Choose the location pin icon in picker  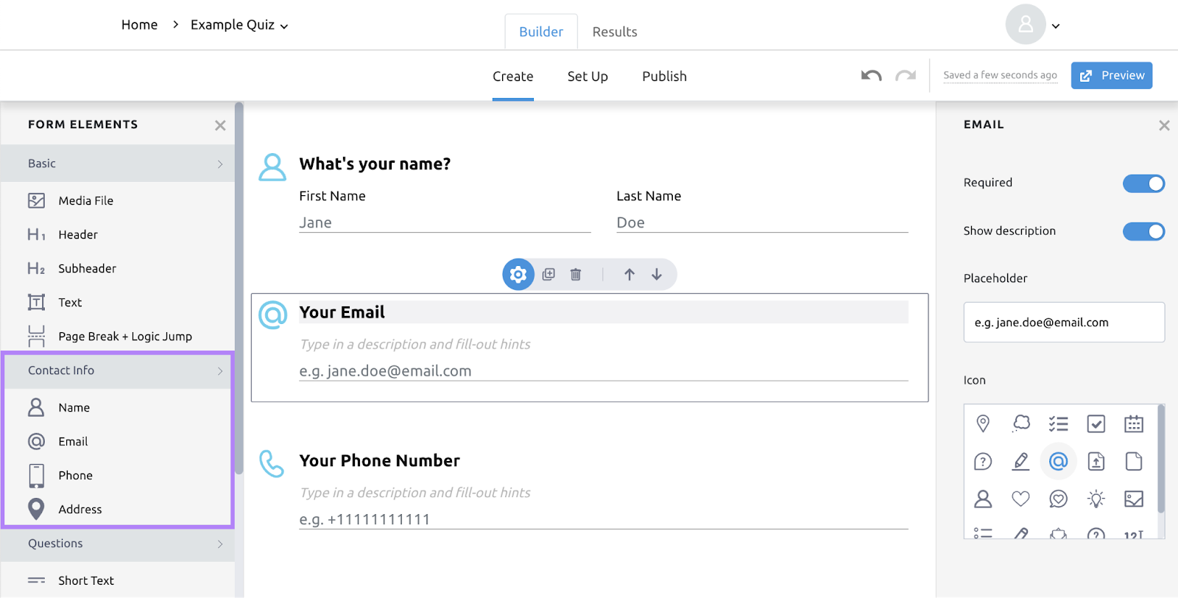click(x=983, y=423)
